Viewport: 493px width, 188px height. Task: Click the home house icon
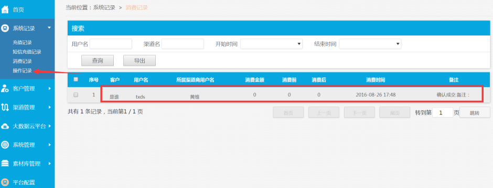pos(5,10)
